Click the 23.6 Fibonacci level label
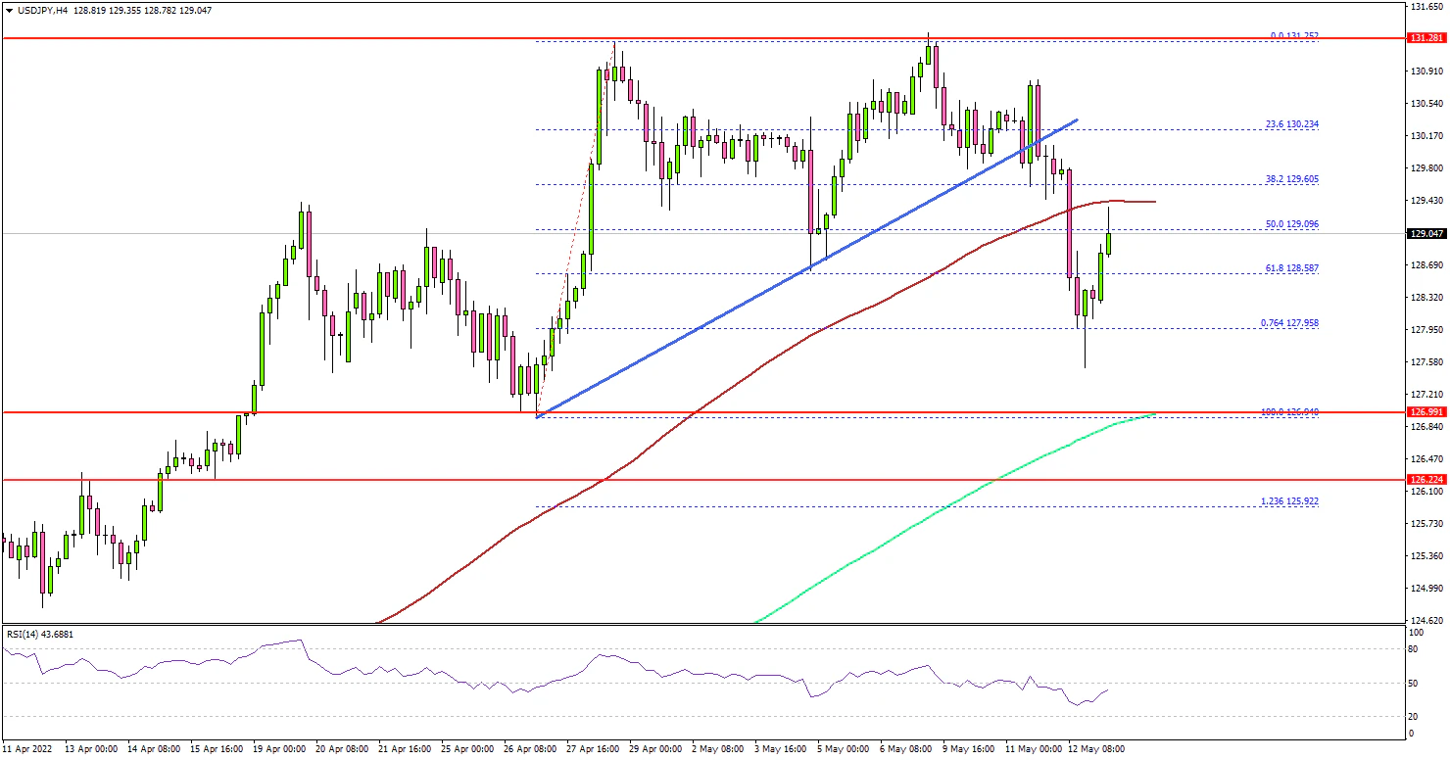Screen dimensions: 1450x760 pos(1290,124)
